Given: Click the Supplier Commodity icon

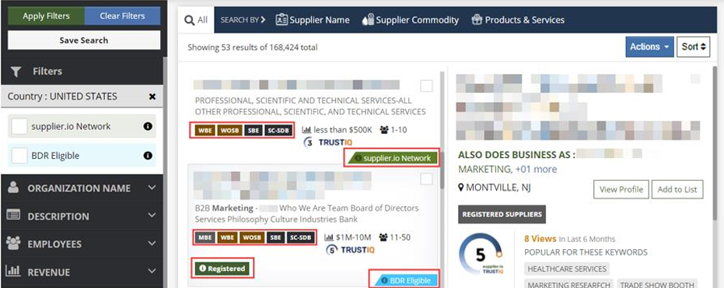Looking at the screenshot, I should pos(368,20).
